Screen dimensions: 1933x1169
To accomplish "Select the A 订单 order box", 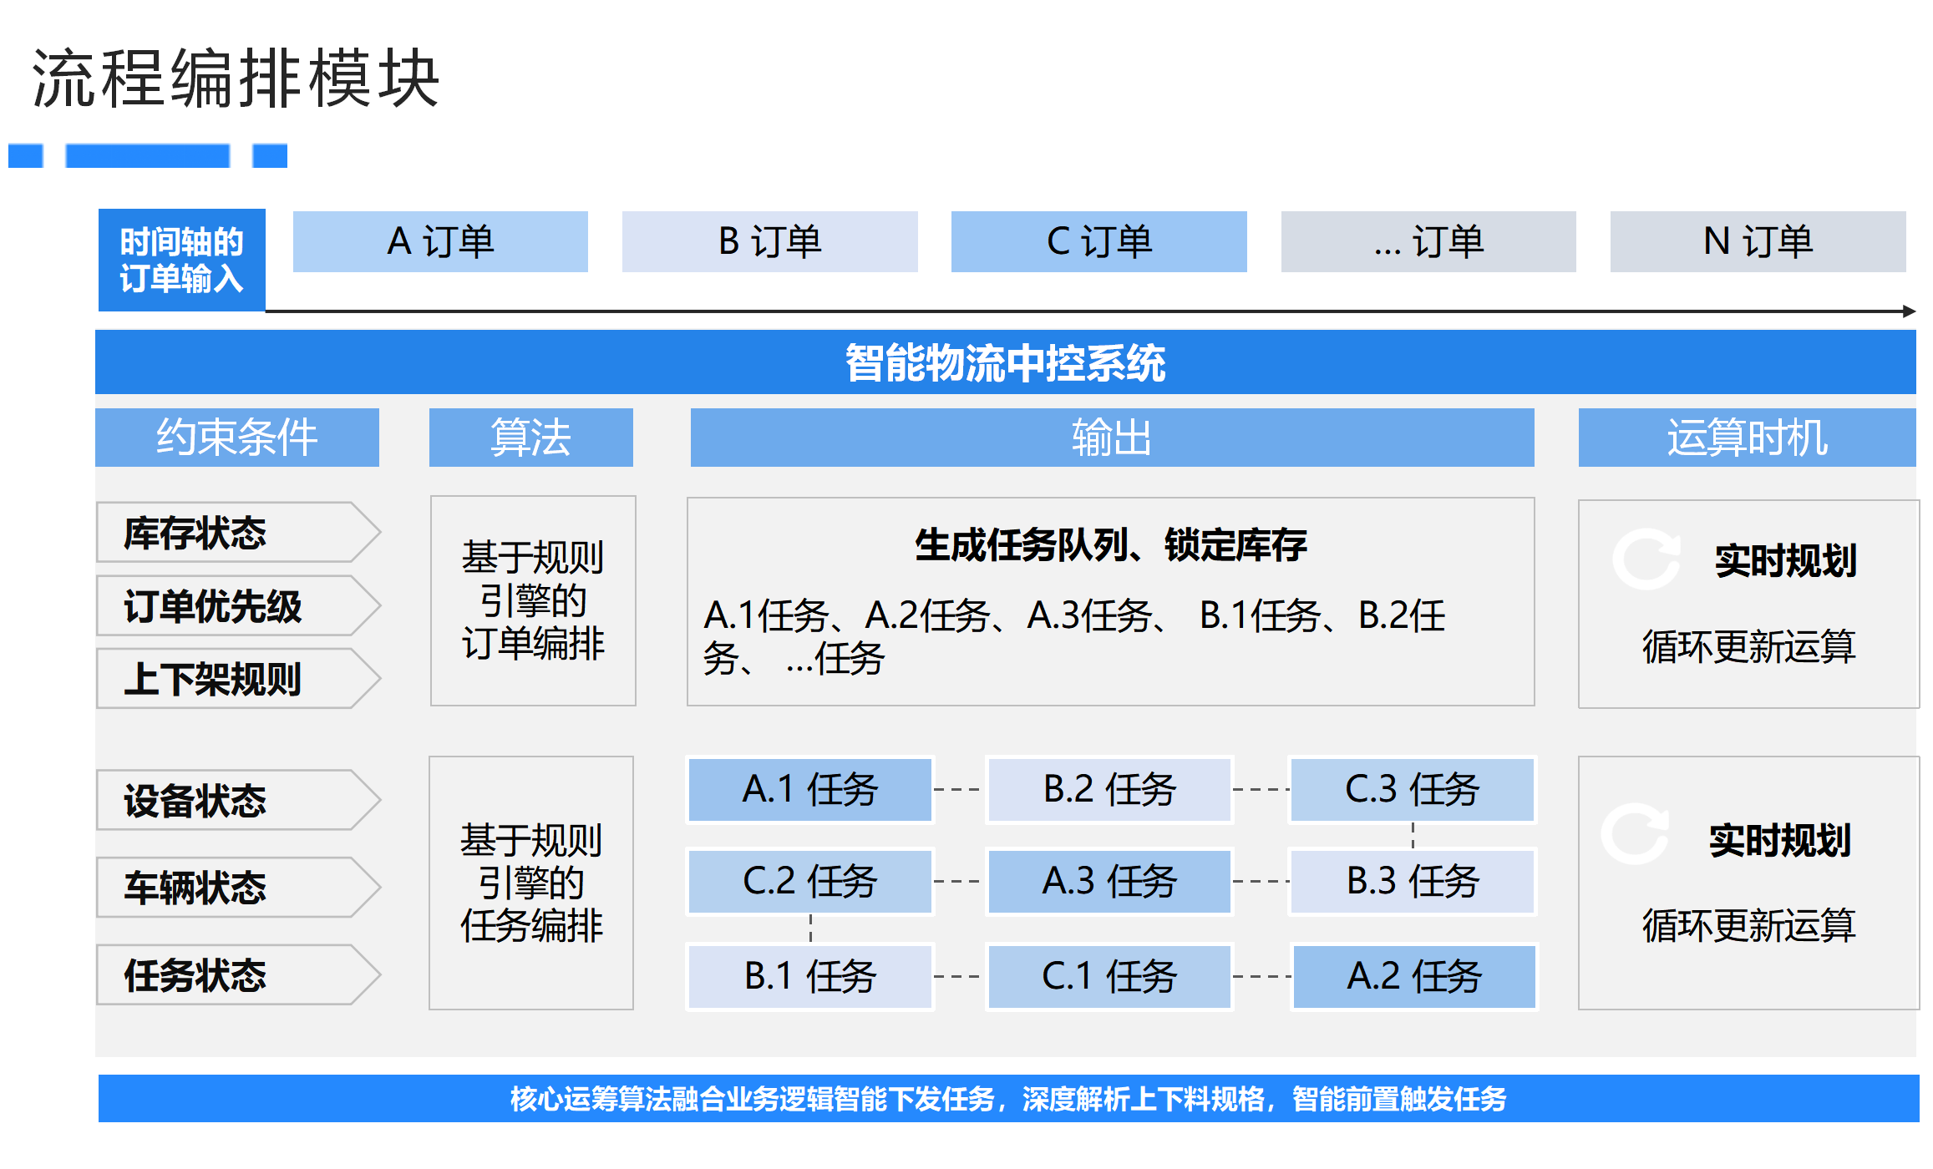I will 440,241.
